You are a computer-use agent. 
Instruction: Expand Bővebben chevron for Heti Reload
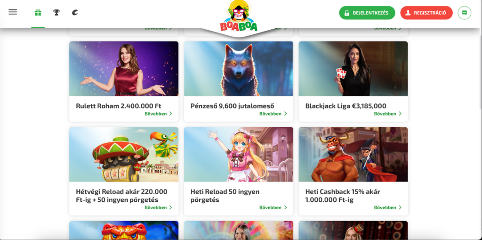click(285, 207)
